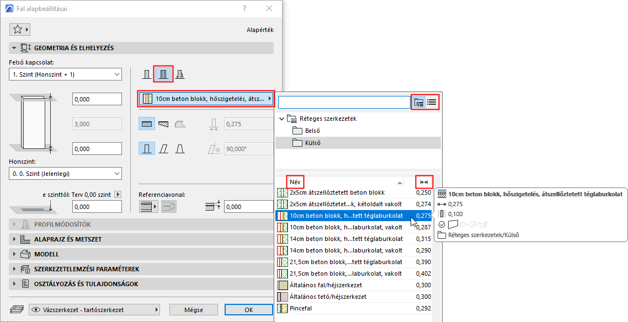The height and width of the screenshot is (322, 628).
Task: Select Általános fal/héjszerkezet composite
Action: click(x=354, y=285)
